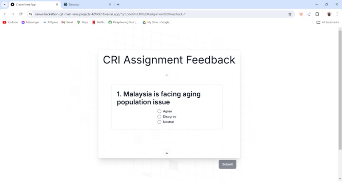Viewport: 342px width, 181px height.
Task: Minimize the browser window
Action: pos(317,4)
